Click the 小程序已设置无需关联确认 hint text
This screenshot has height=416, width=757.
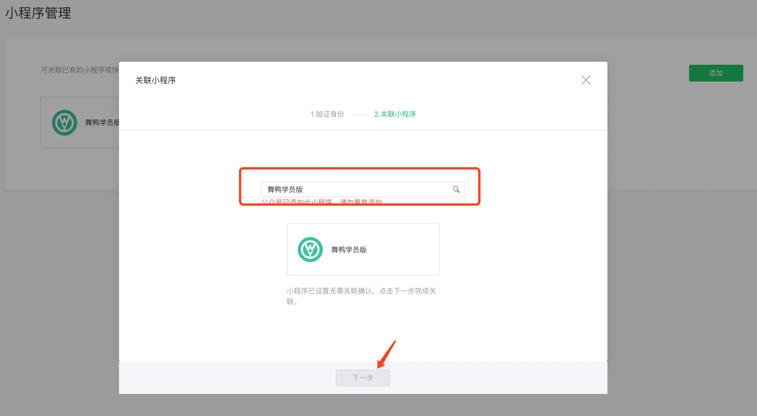click(x=361, y=291)
